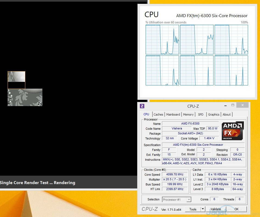Open the Mainboard tab
260x217 pixels.
(173, 114)
